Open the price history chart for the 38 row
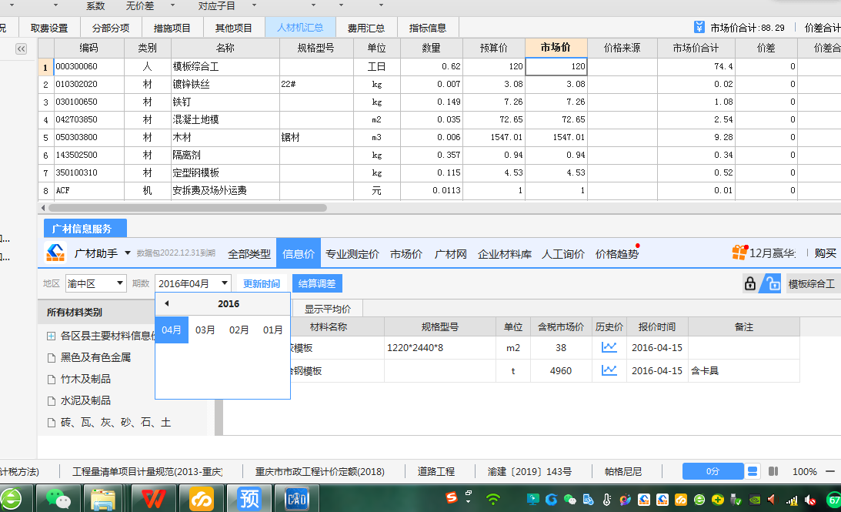The image size is (841, 512). [x=609, y=347]
